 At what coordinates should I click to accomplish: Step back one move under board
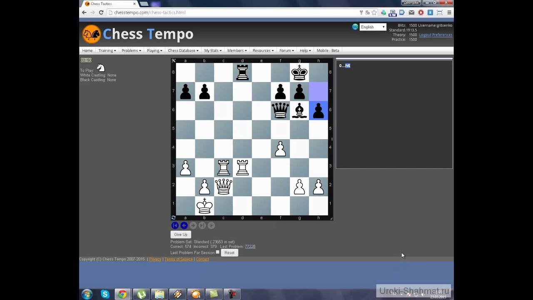click(x=184, y=225)
